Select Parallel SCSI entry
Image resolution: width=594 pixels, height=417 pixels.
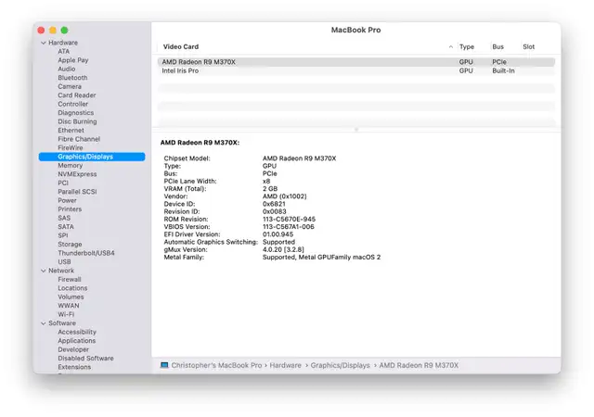(x=77, y=192)
